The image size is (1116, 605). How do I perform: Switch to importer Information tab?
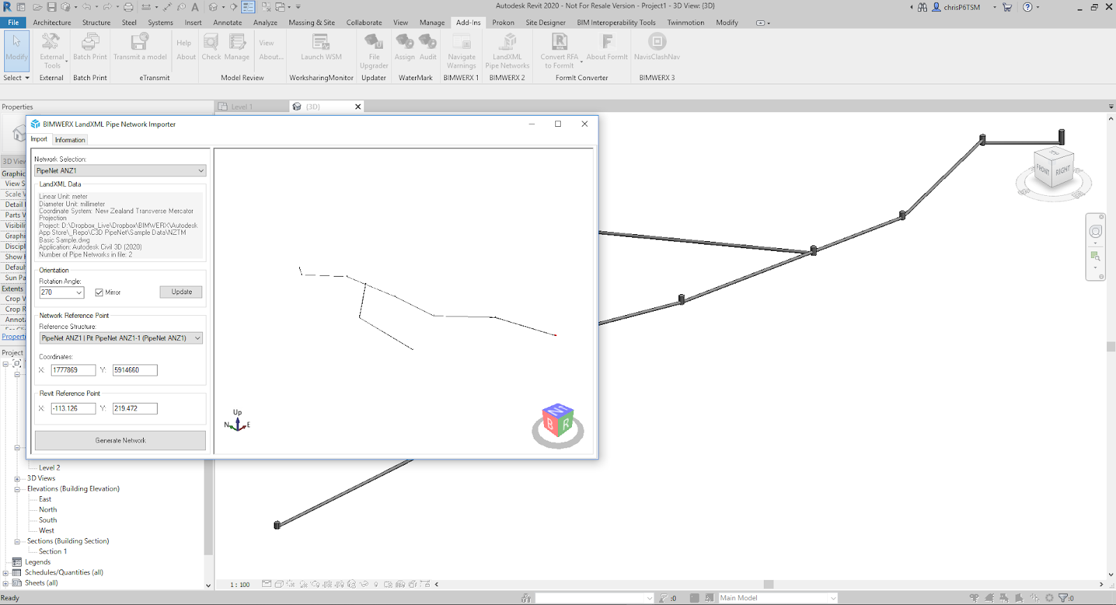coord(70,140)
